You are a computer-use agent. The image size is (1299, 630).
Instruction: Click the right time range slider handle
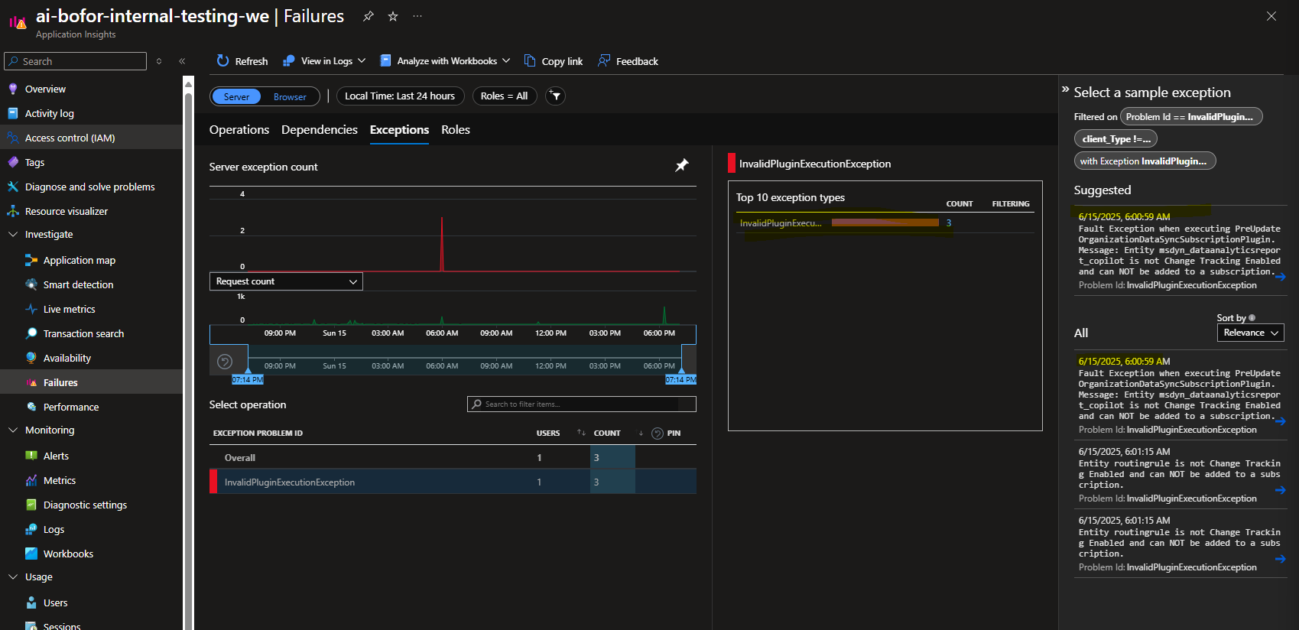click(x=681, y=371)
